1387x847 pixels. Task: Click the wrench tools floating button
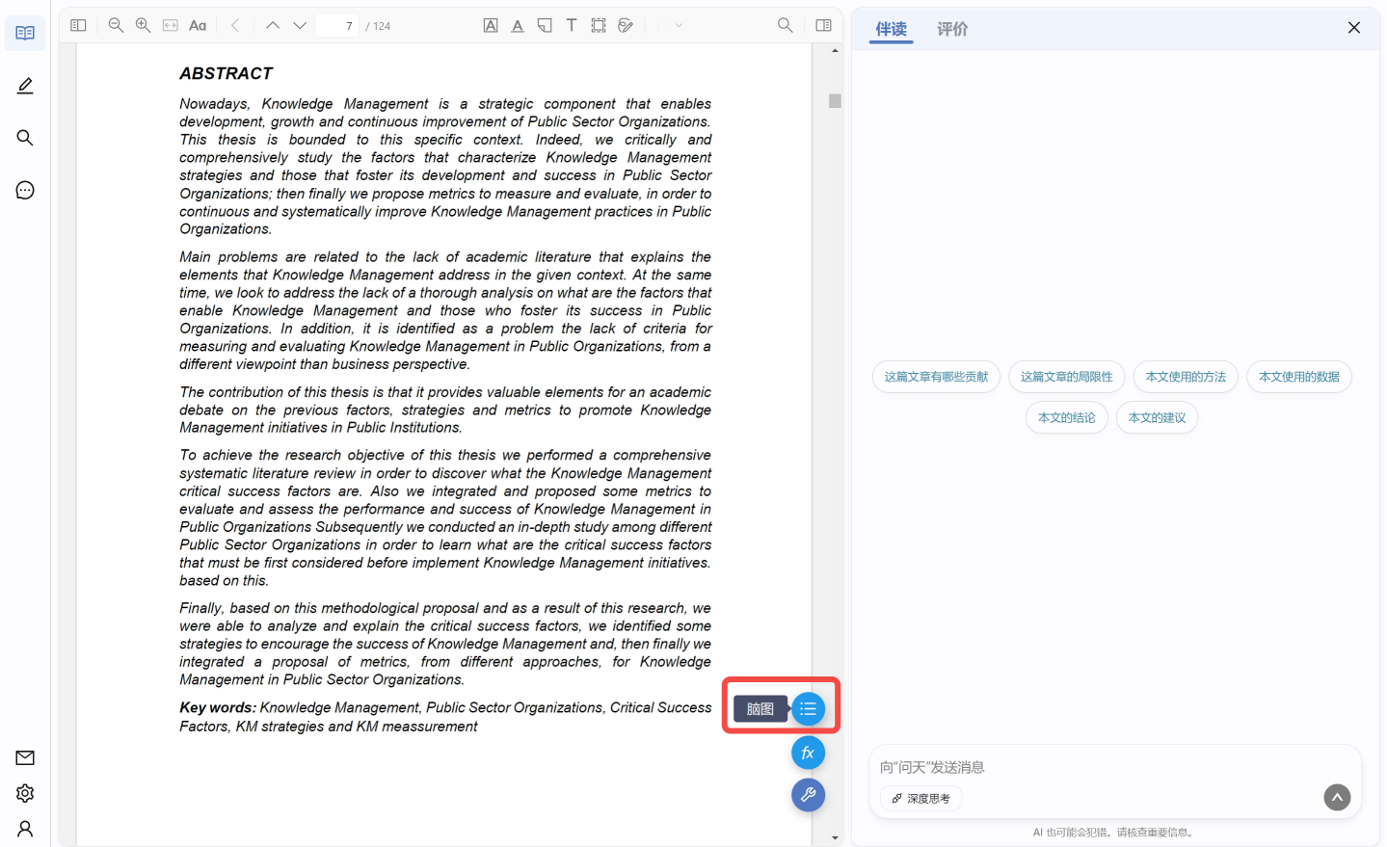click(x=808, y=795)
